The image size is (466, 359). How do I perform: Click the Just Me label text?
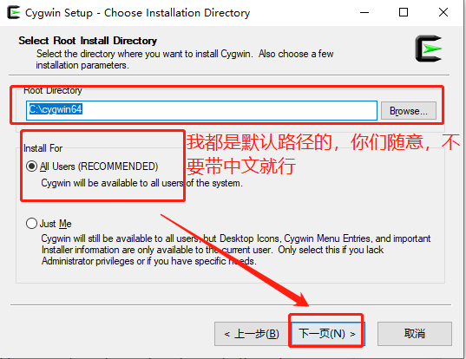[x=56, y=224]
